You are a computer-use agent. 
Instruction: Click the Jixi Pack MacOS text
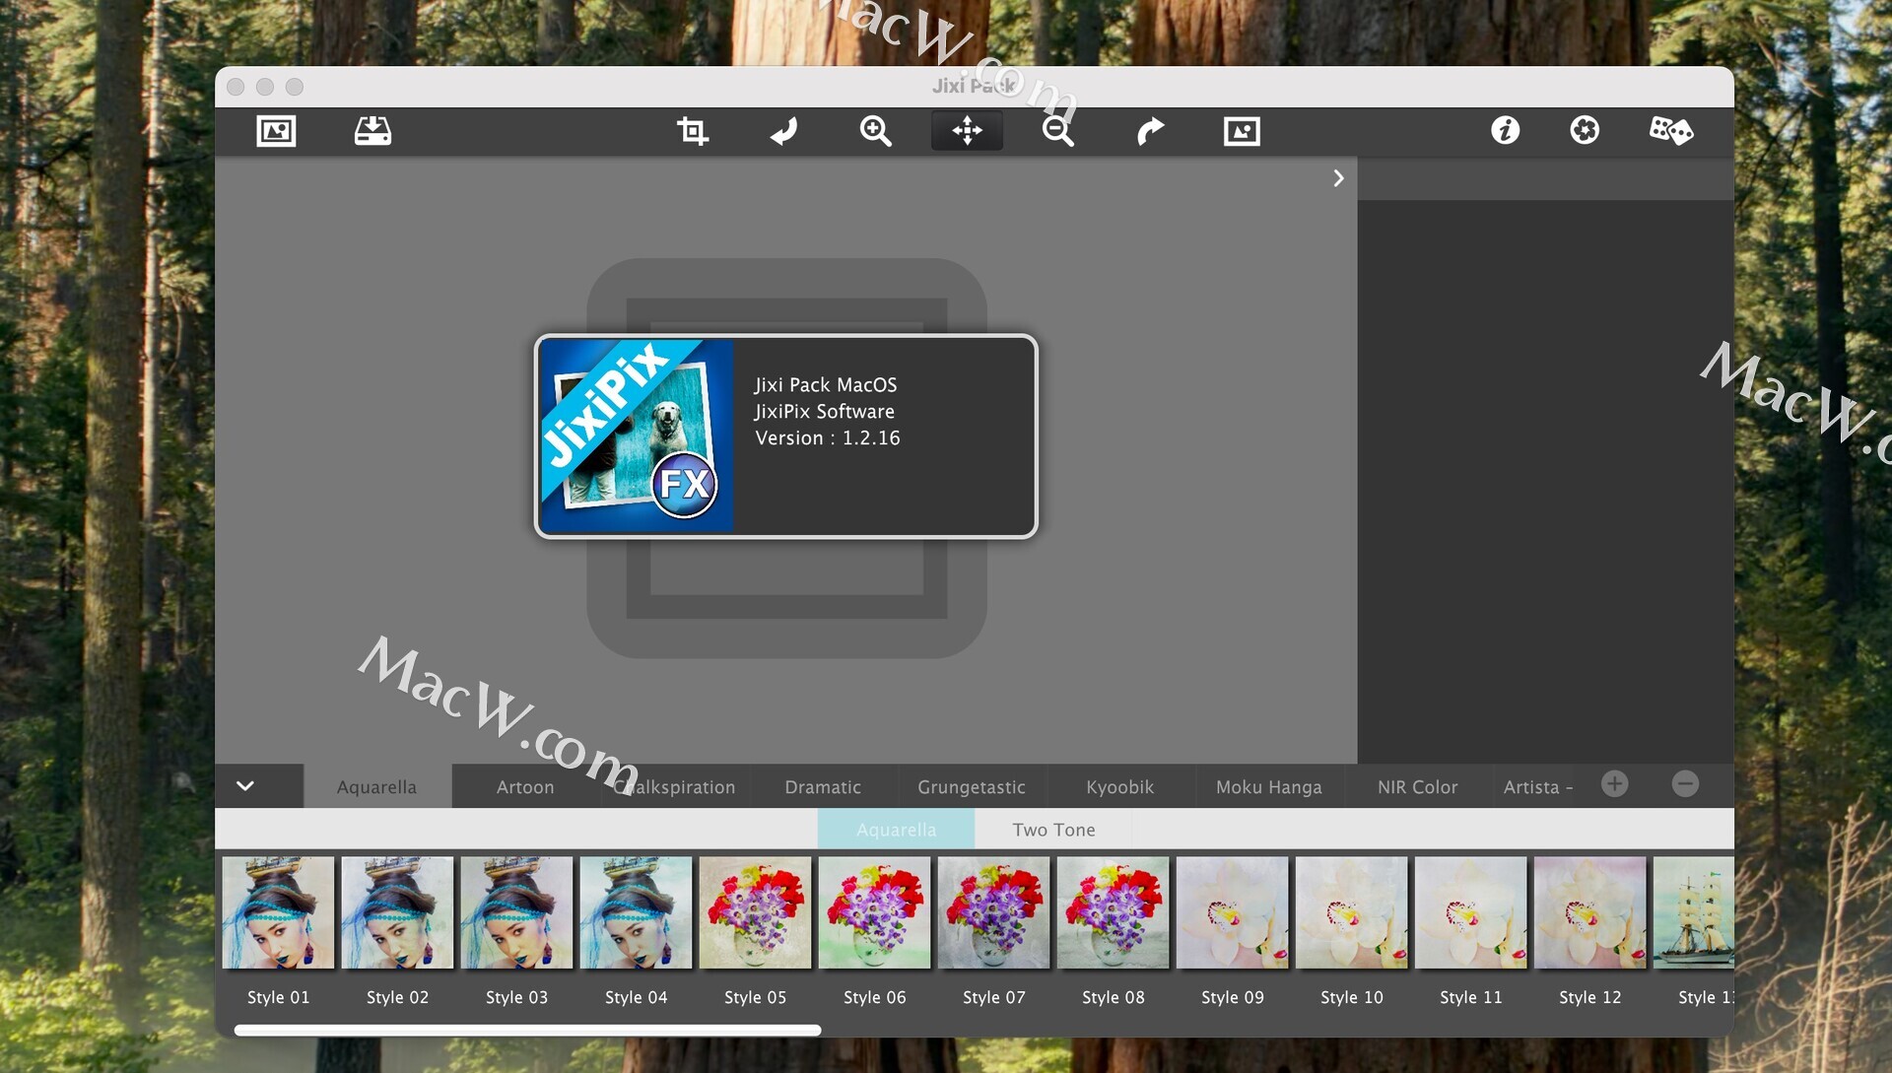click(x=826, y=384)
